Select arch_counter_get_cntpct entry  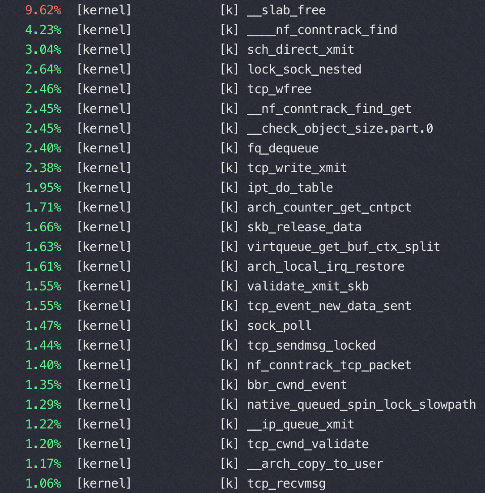[329, 208]
